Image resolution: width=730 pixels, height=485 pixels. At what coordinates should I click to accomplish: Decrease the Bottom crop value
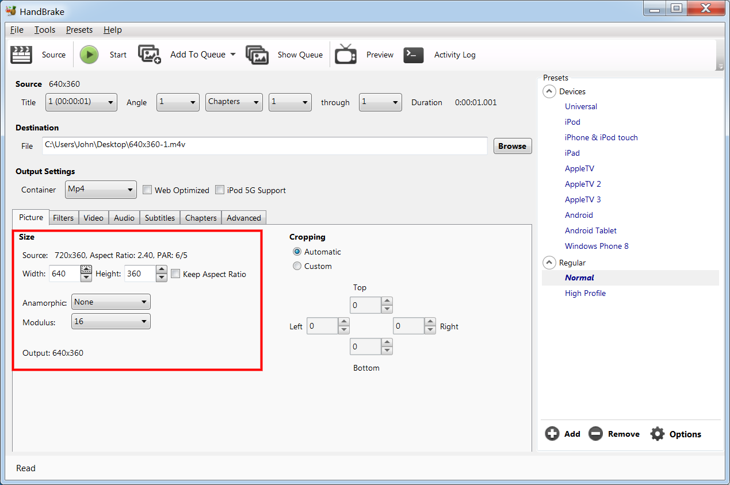click(x=387, y=350)
